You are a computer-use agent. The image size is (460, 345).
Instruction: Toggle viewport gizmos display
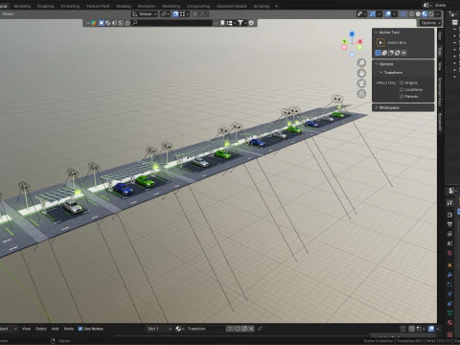click(x=372, y=14)
